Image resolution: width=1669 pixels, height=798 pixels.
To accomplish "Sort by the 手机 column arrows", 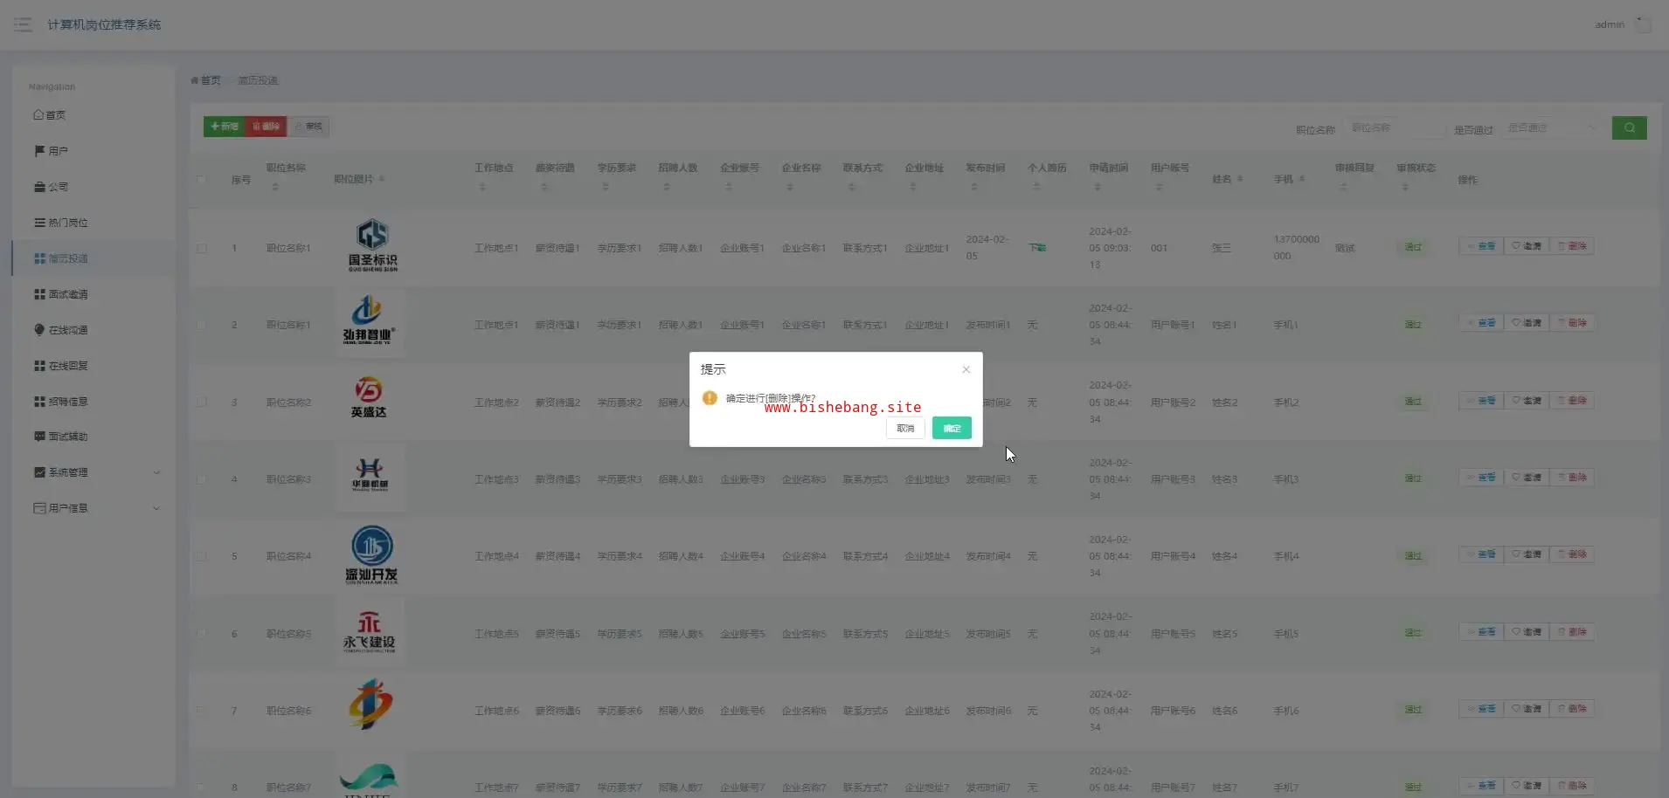I will point(1302,179).
